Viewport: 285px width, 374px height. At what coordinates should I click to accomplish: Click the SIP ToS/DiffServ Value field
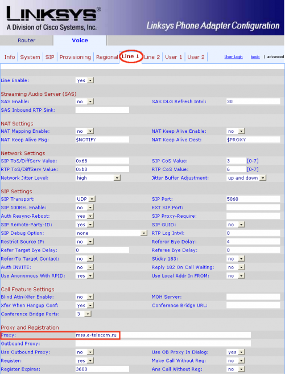point(102,161)
